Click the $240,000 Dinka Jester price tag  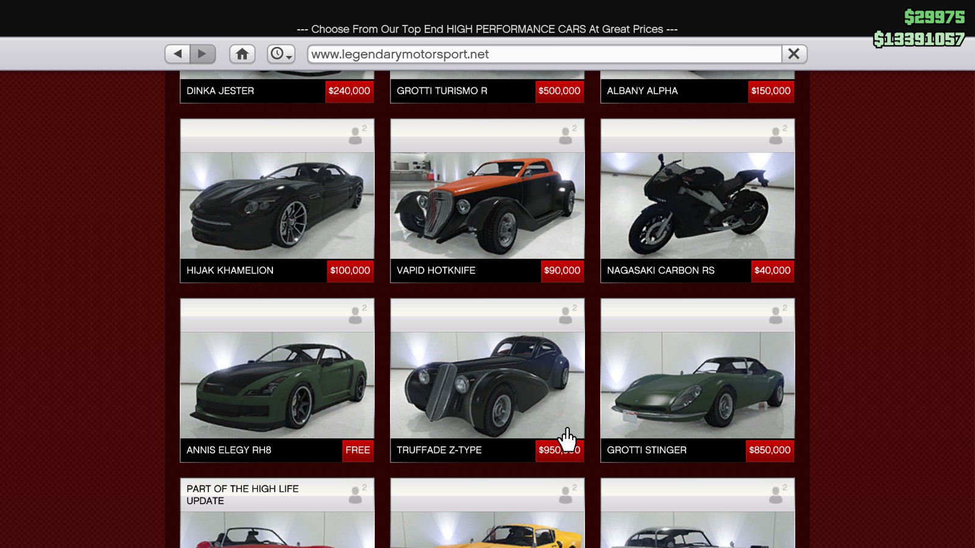349,91
